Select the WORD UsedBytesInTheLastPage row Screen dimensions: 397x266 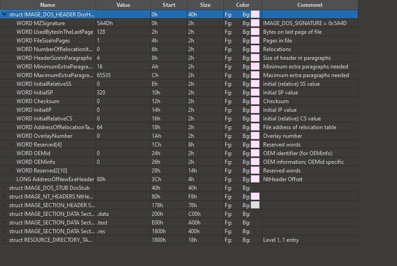point(179,32)
